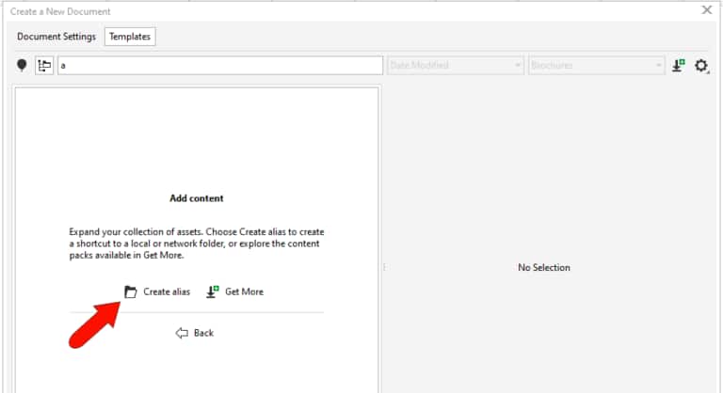Go back using the Back text link

[x=203, y=333]
